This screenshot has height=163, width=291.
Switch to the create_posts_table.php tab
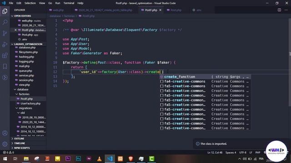pyautogui.click(x=105, y=10)
